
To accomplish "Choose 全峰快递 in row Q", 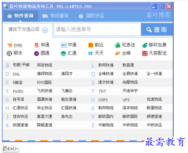I will 106,74.
